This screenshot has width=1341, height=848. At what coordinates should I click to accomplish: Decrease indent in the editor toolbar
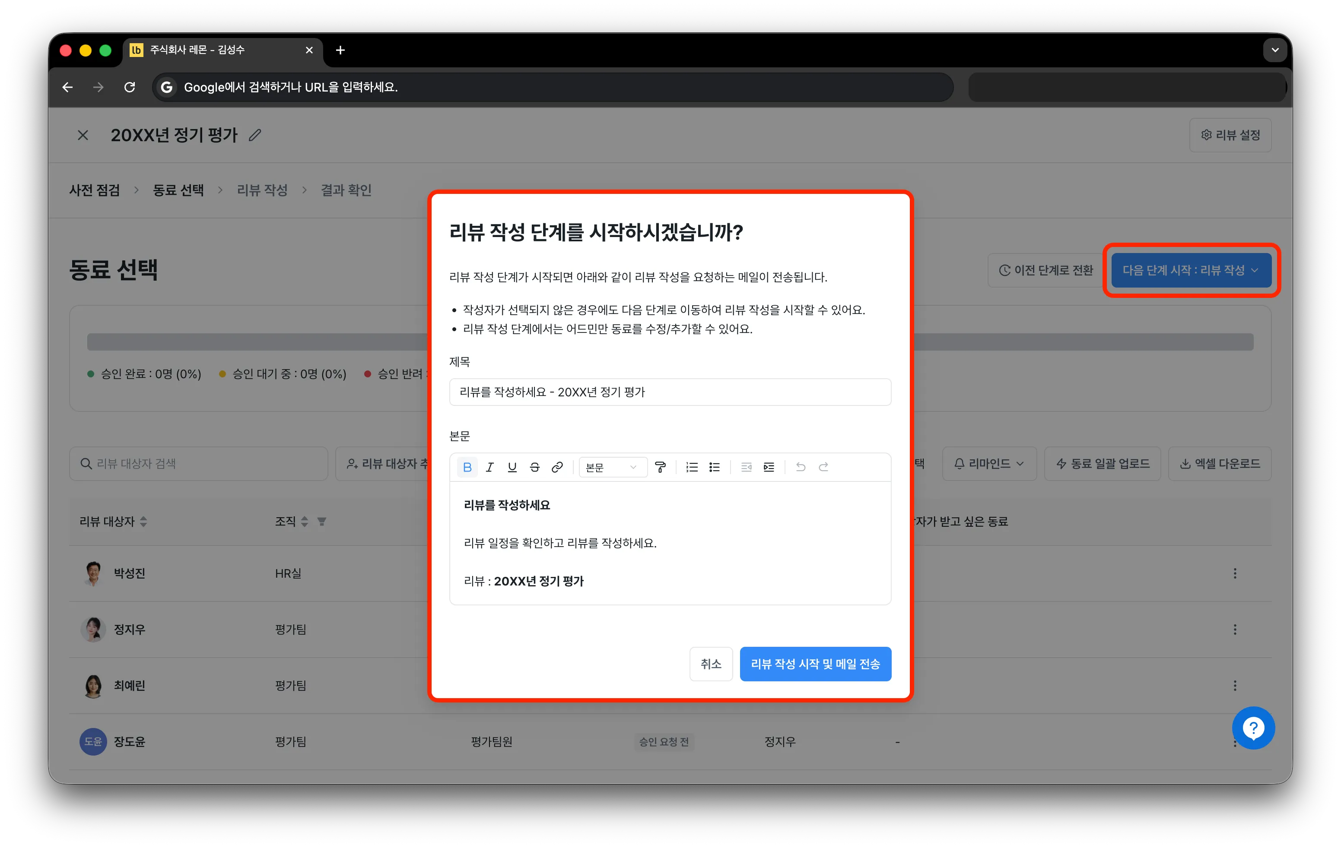(746, 467)
